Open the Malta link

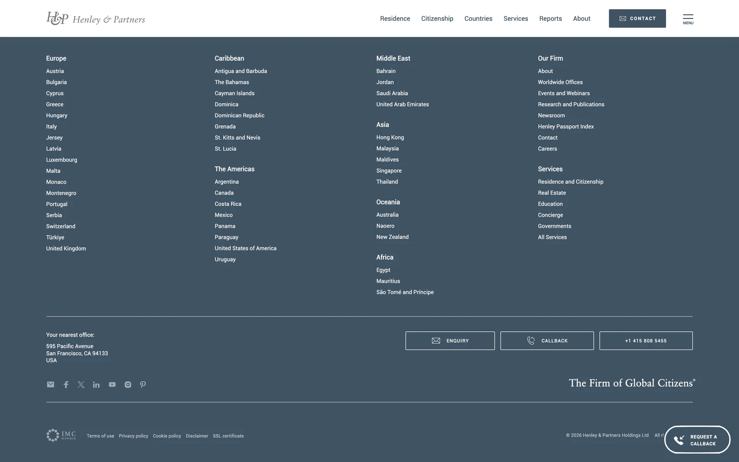(53, 171)
